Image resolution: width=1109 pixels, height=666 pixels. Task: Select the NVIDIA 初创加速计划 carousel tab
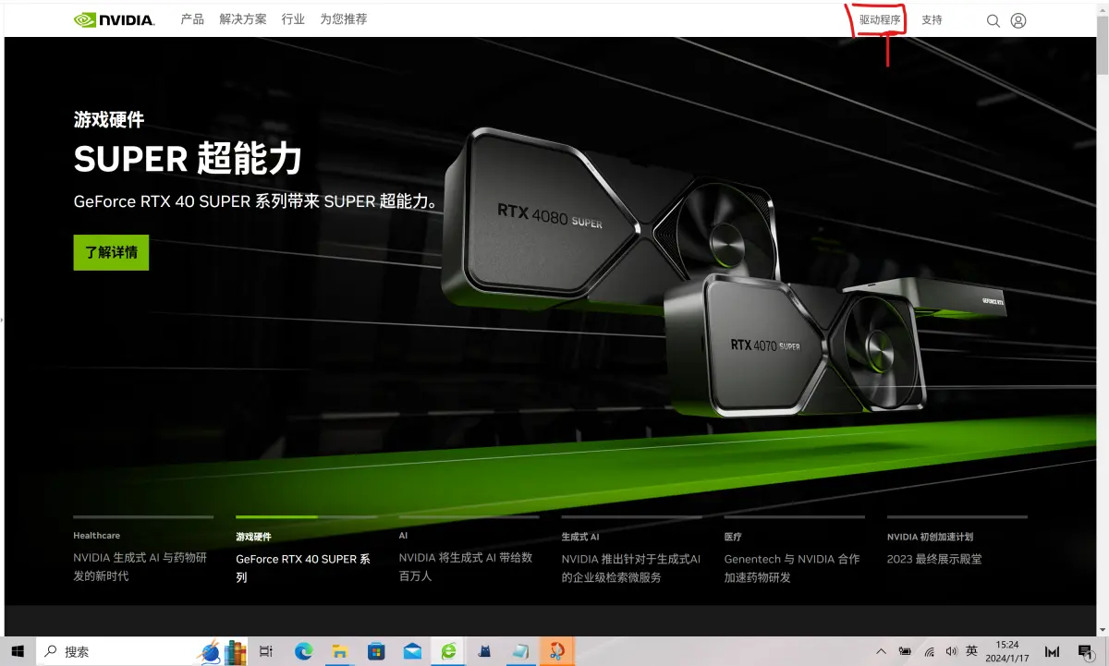[957, 543]
